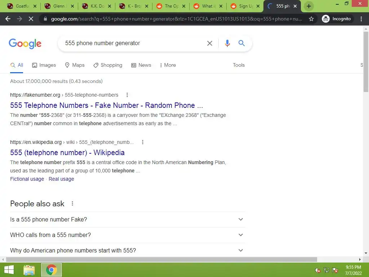This screenshot has height=277, width=369.
Task: Expand 'WHO calls from a 555 number?' question
Action: (127, 235)
